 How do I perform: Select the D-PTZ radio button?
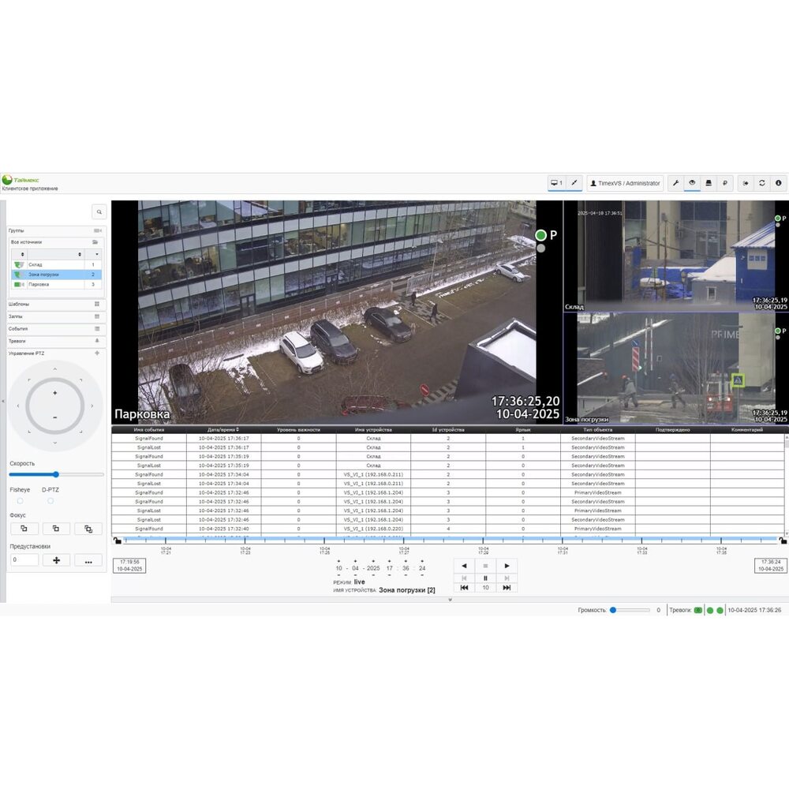pos(50,501)
